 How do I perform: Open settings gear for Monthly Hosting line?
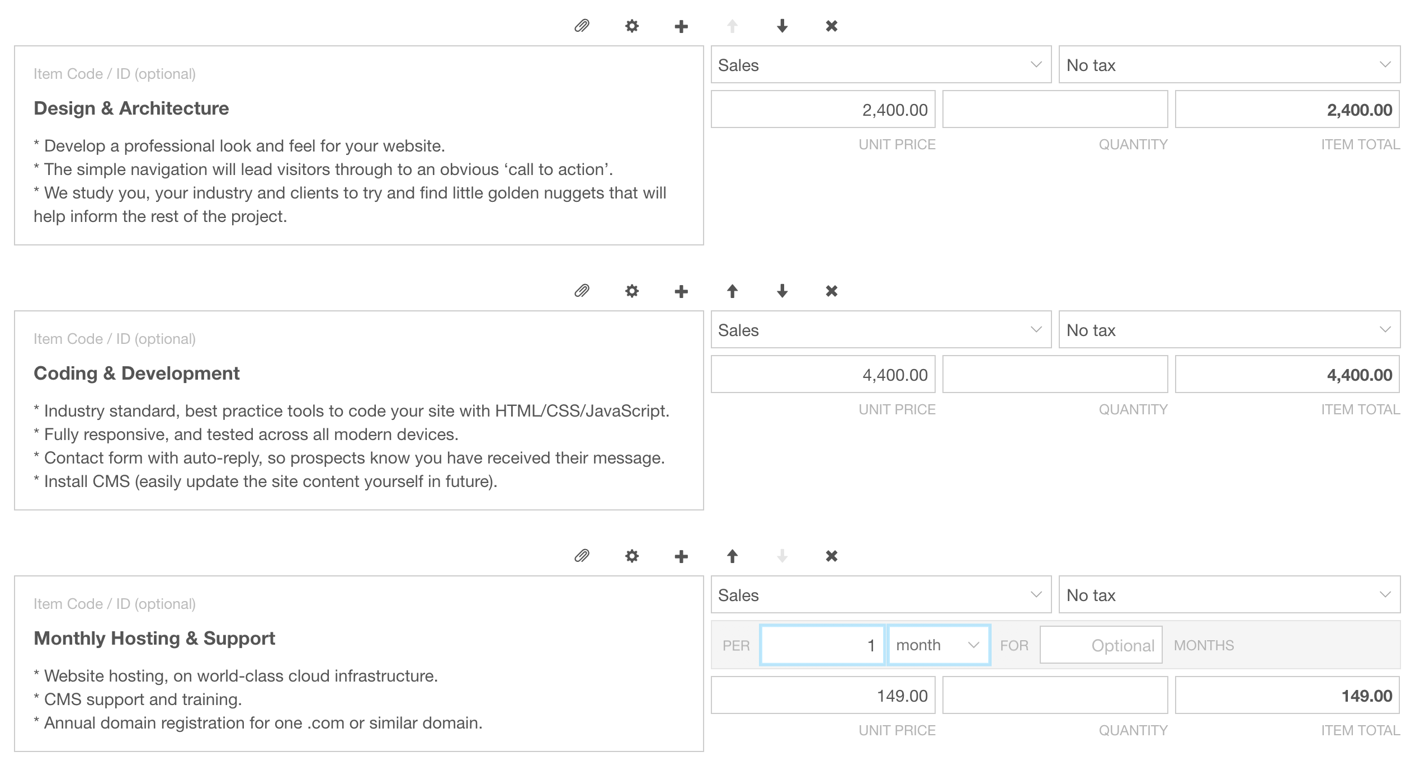(x=631, y=556)
